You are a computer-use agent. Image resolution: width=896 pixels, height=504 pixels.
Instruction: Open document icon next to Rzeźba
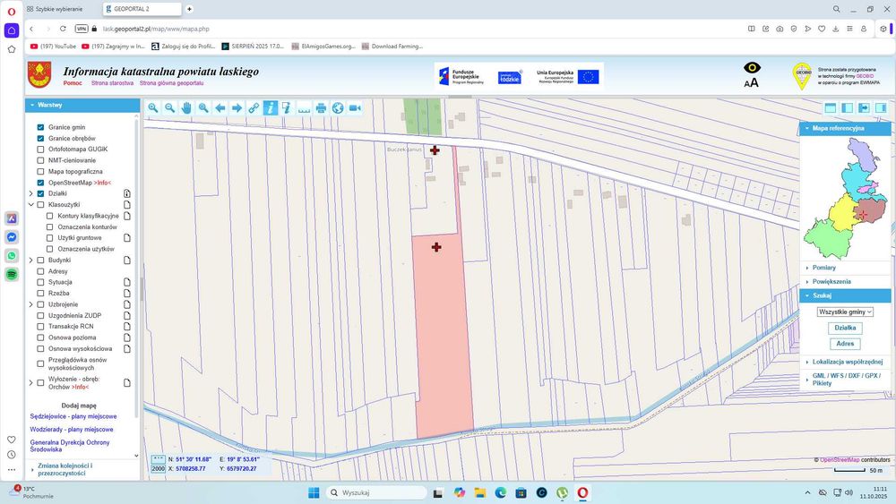[x=127, y=294]
